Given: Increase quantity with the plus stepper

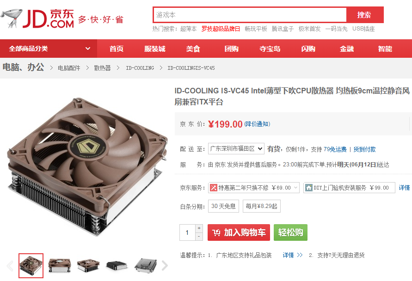Looking at the screenshot, I should (199, 228).
